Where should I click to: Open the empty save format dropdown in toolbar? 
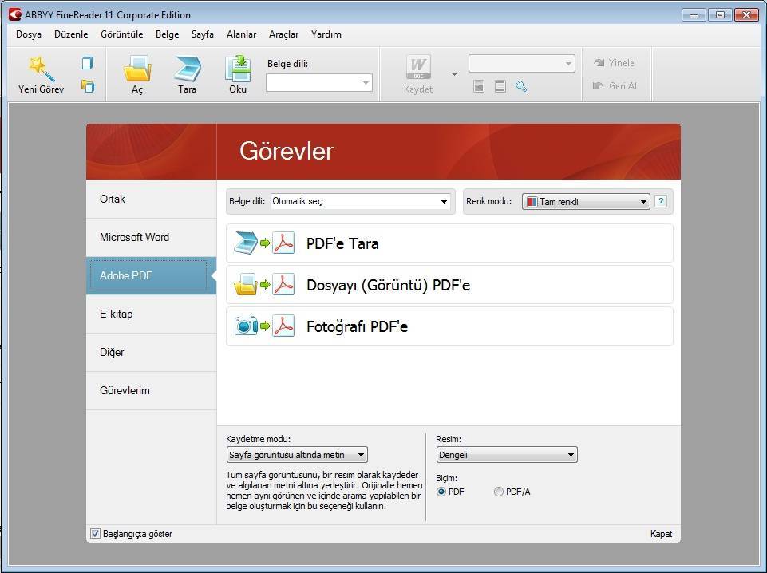[522, 64]
